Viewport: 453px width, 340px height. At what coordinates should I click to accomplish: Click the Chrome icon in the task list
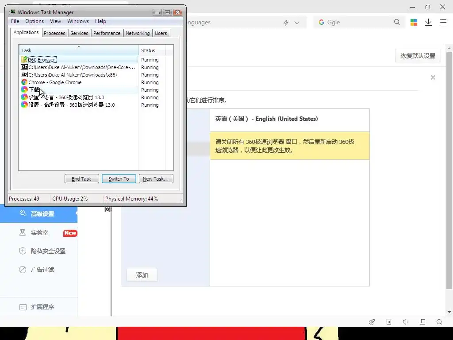[x=24, y=82]
